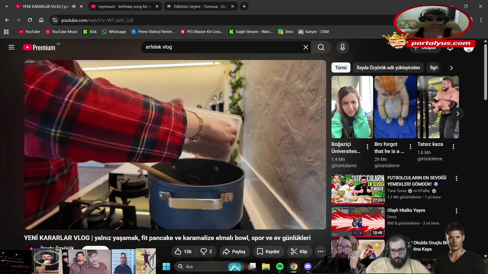Viewport: 488px width, 274px height.
Task: Select the Tümü filter chip
Action: (341, 68)
